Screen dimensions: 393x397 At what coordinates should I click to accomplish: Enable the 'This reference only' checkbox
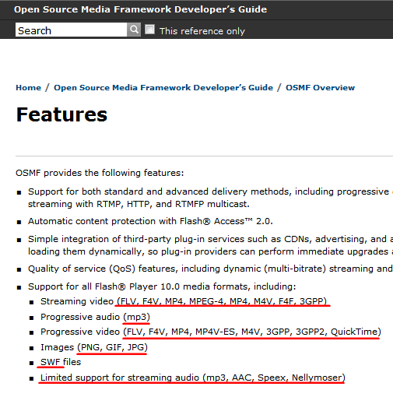pos(149,30)
